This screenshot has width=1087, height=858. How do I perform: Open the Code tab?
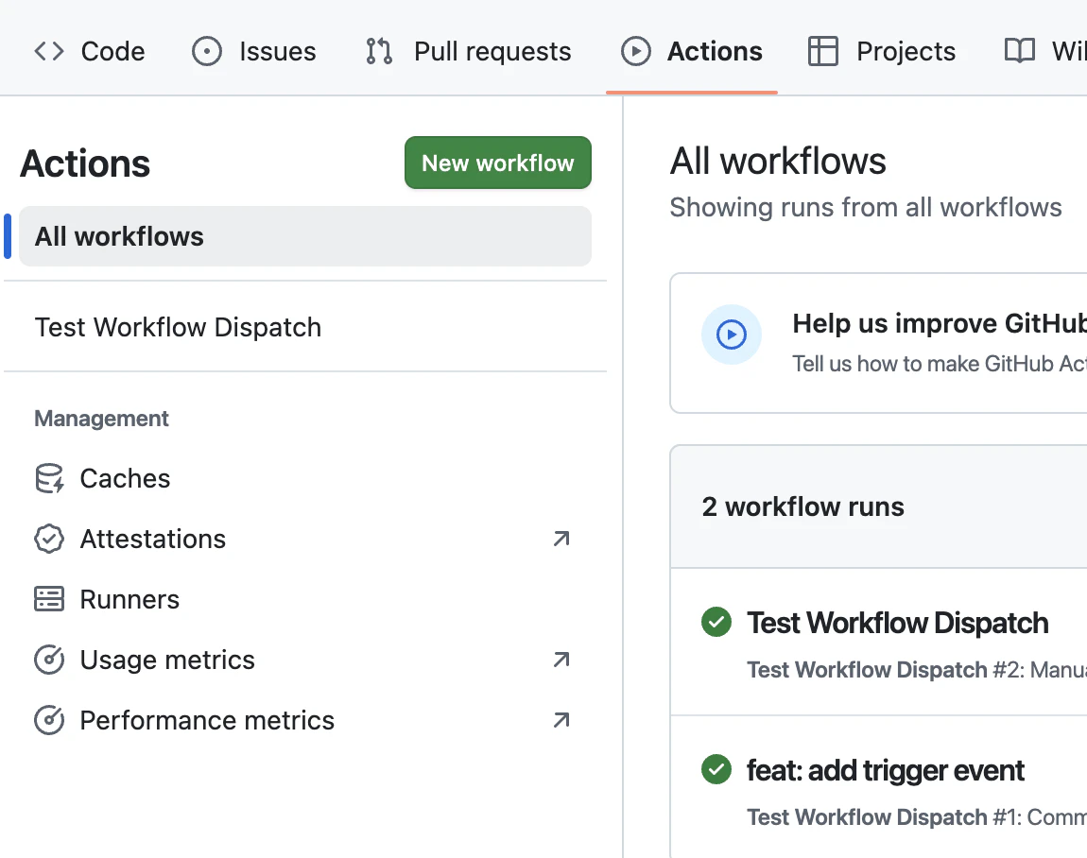pos(90,51)
